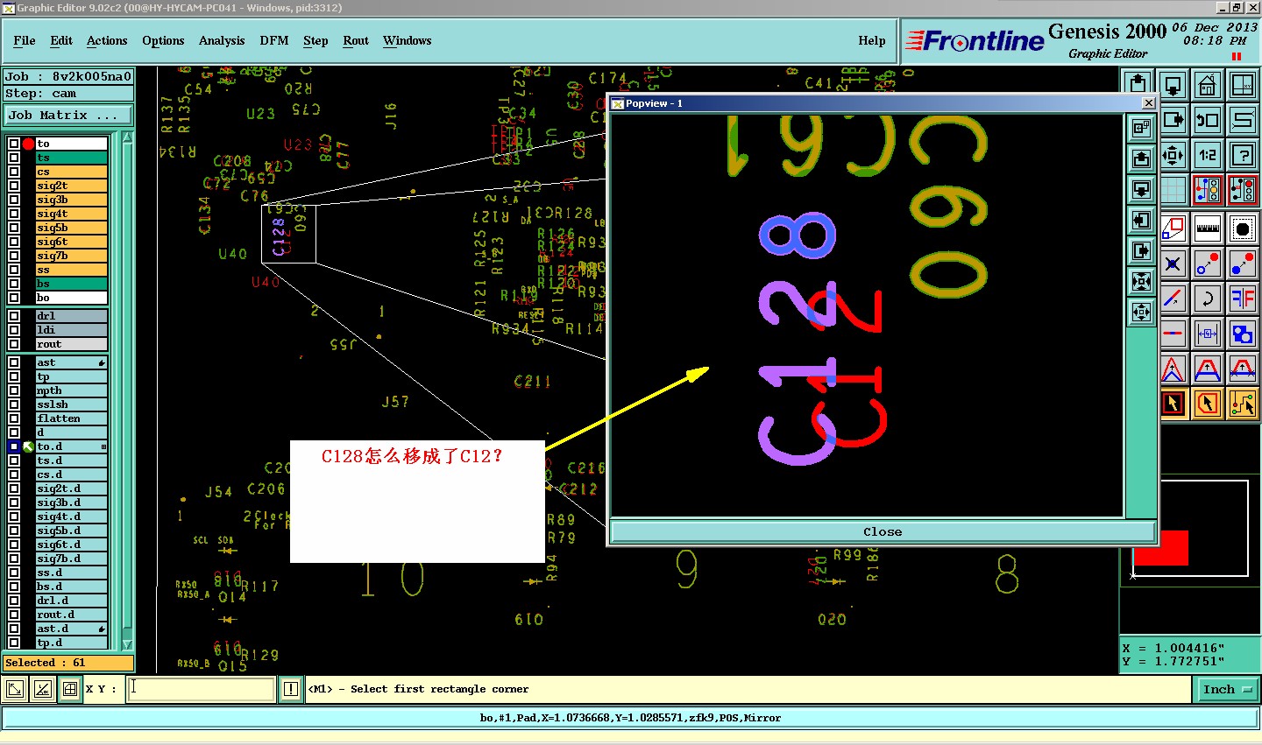Click the XY coordinate window icon
The width and height of the screenshot is (1262, 745).
(x=1243, y=85)
